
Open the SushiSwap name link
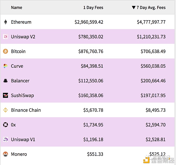(x=22, y=96)
